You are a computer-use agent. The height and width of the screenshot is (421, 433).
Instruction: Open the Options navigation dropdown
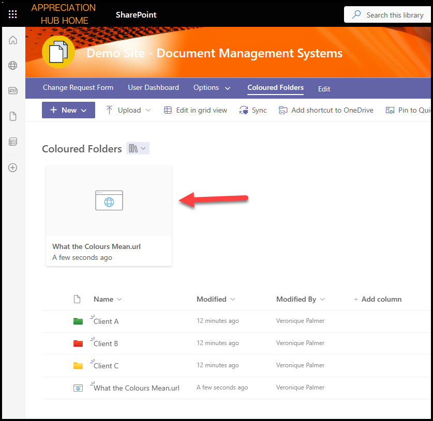212,88
